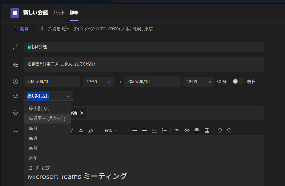
Task: Choose 毎月 from the repeat list
Action: pos(33,148)
